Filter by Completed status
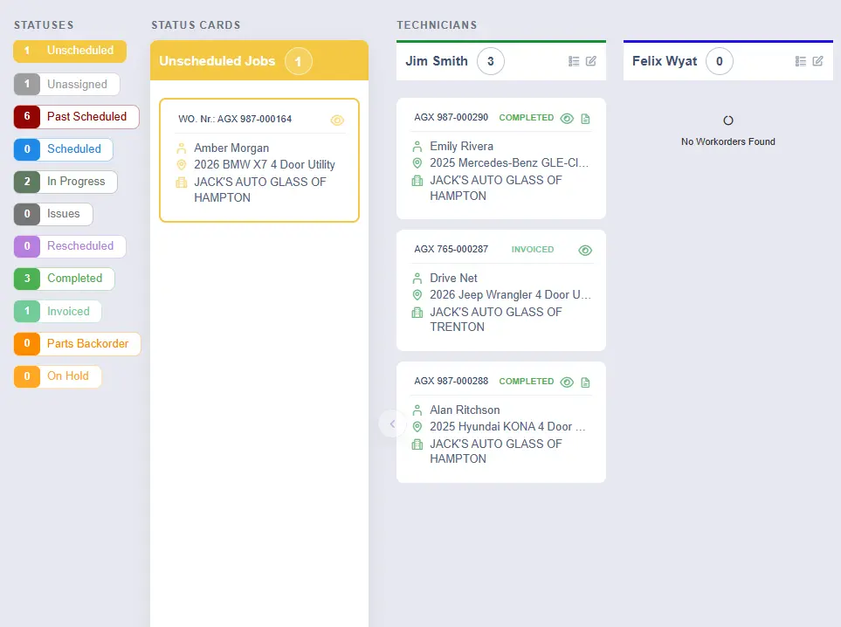 [64, 279]
